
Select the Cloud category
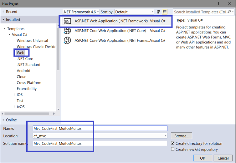(x=22, y=77)
